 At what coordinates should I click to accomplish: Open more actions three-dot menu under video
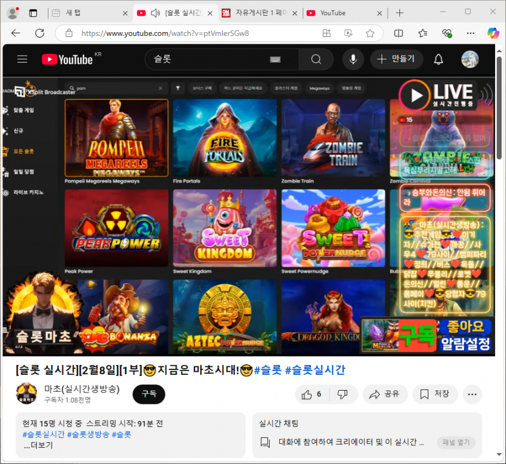coord(472,394)
